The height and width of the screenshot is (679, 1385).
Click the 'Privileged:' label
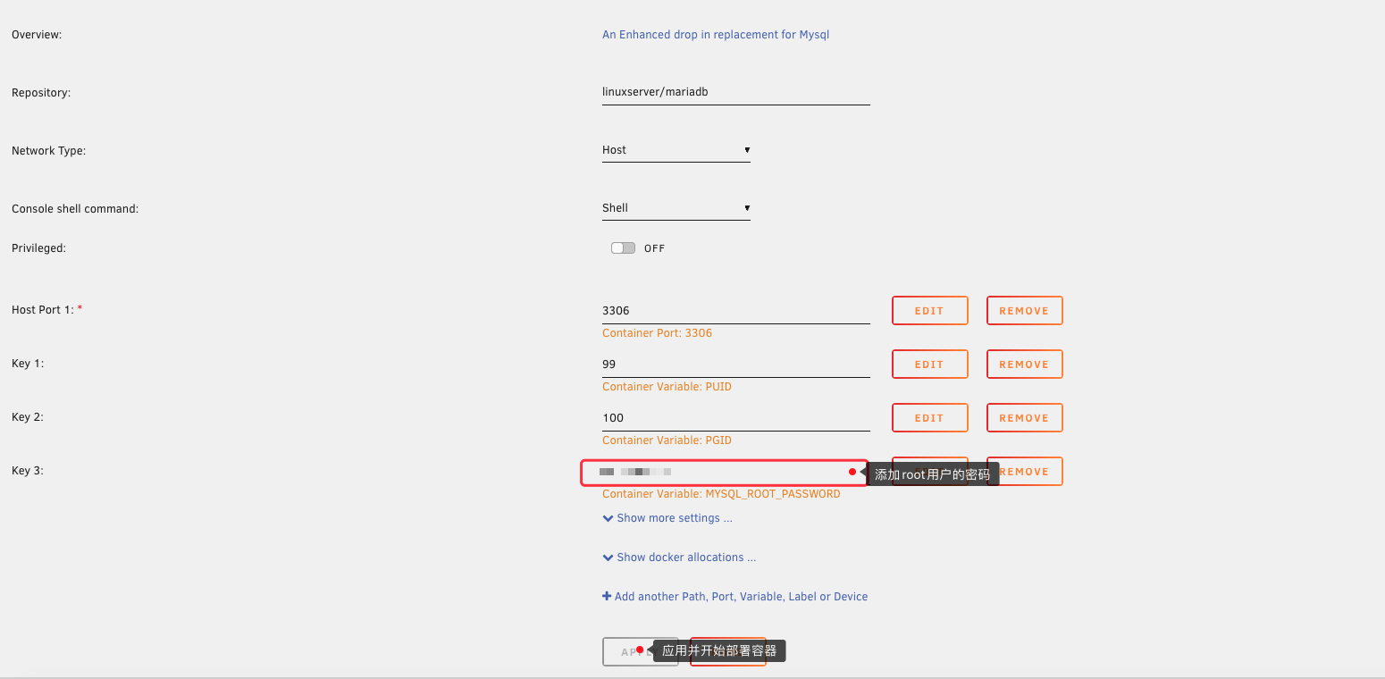38,248
